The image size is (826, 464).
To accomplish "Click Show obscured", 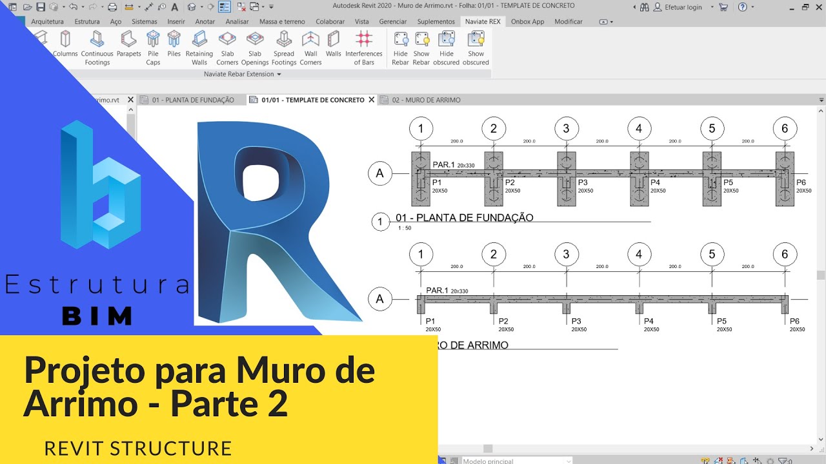I will point(476,48).
